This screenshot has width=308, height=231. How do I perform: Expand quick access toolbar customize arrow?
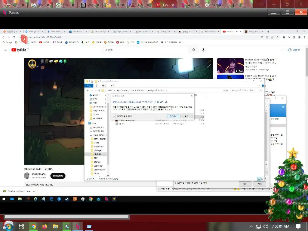pos(99,81)
